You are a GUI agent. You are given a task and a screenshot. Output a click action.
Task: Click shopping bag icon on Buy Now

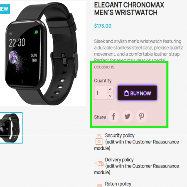(126, 93)
